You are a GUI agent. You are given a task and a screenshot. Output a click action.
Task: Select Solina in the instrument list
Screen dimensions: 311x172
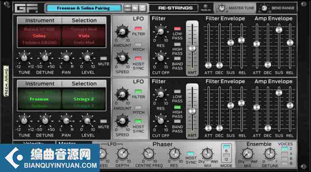pyautogui.click(x=39, y=36)
